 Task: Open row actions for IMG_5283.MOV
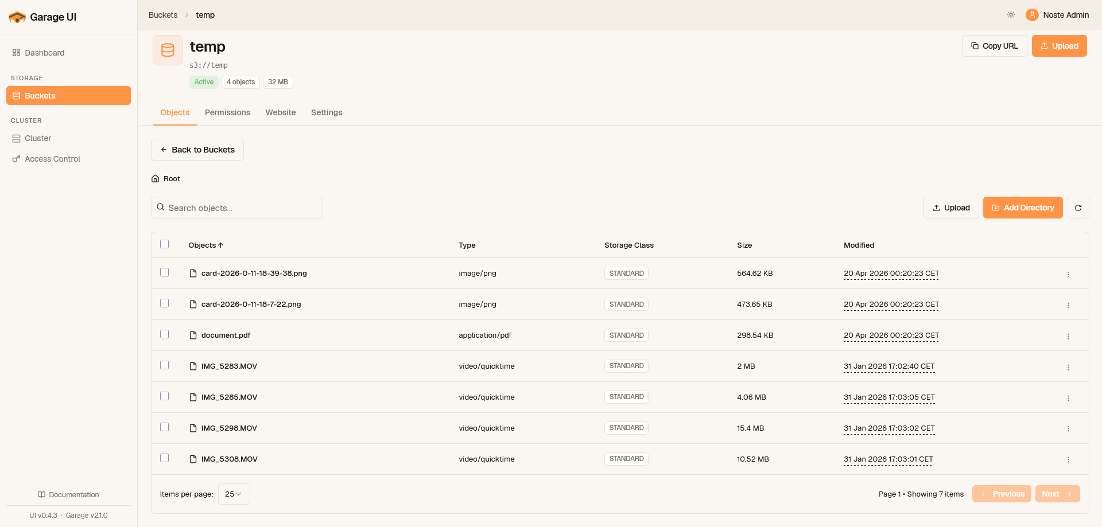1068,367
